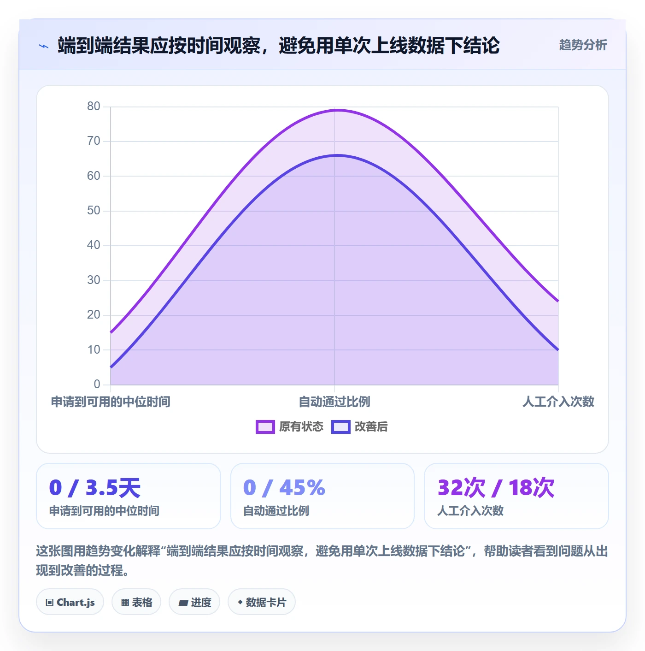Toggle the 改善后 legend item
Viewport: 645px width, 651px height.
pyautogui.click(x=359, y=426)
